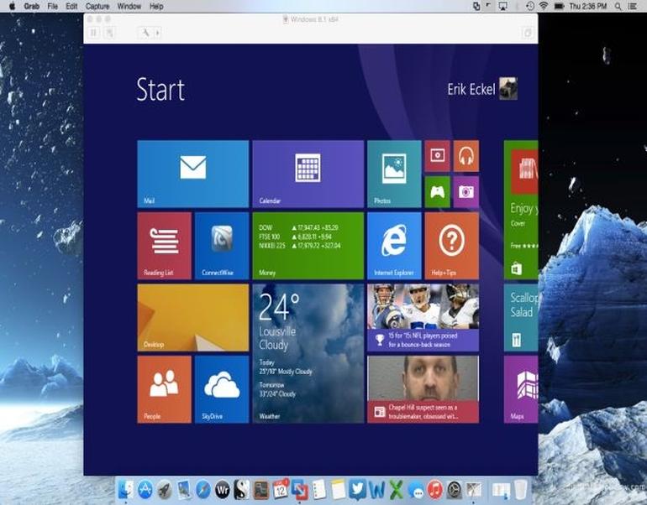The height and width of the screenshot is (505, 647).
Task: Click the AirPlay display icon in menu bar
Action: (x=502, y=6)
